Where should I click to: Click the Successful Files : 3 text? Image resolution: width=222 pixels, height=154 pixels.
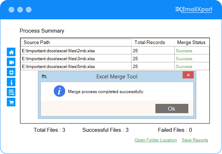click(x=106, y=130)
